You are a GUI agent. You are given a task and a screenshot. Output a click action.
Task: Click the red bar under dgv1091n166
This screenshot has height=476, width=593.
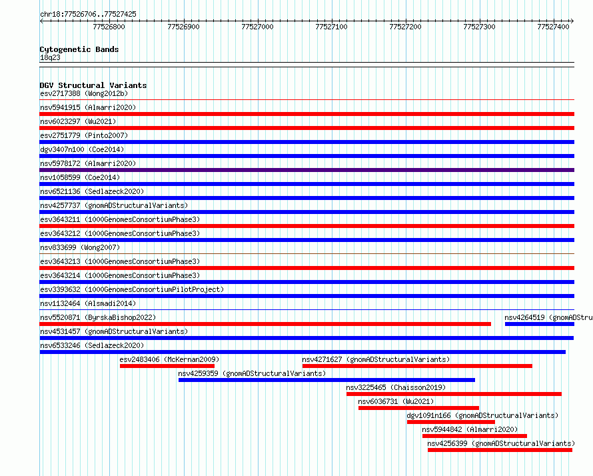click(x=451, y=422)
